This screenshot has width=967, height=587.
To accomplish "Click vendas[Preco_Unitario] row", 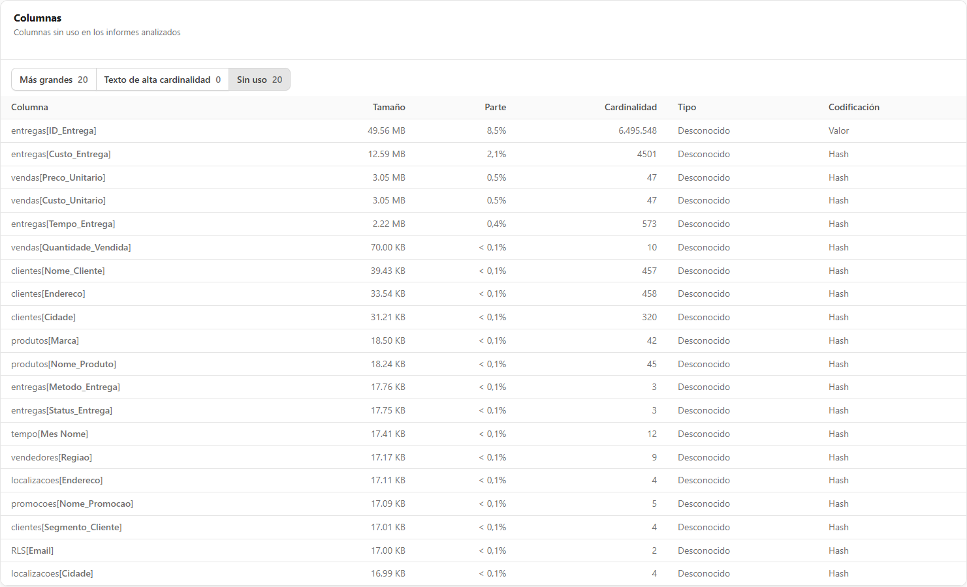I will pos(483,177).
